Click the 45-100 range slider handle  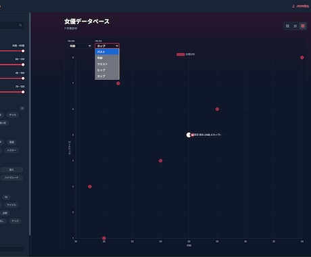[23, 78]
